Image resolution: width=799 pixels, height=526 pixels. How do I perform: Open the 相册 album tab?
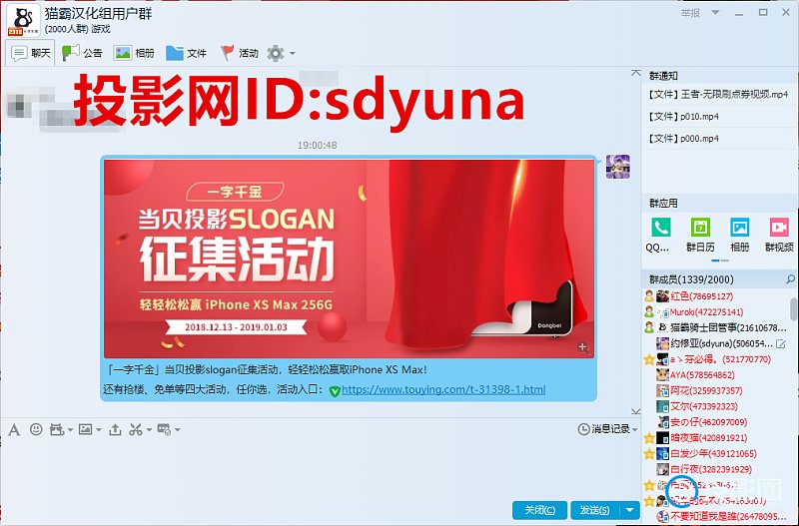pos(134,53)
